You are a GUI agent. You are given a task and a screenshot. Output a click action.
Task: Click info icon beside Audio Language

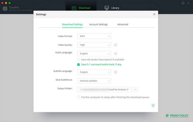115,54
